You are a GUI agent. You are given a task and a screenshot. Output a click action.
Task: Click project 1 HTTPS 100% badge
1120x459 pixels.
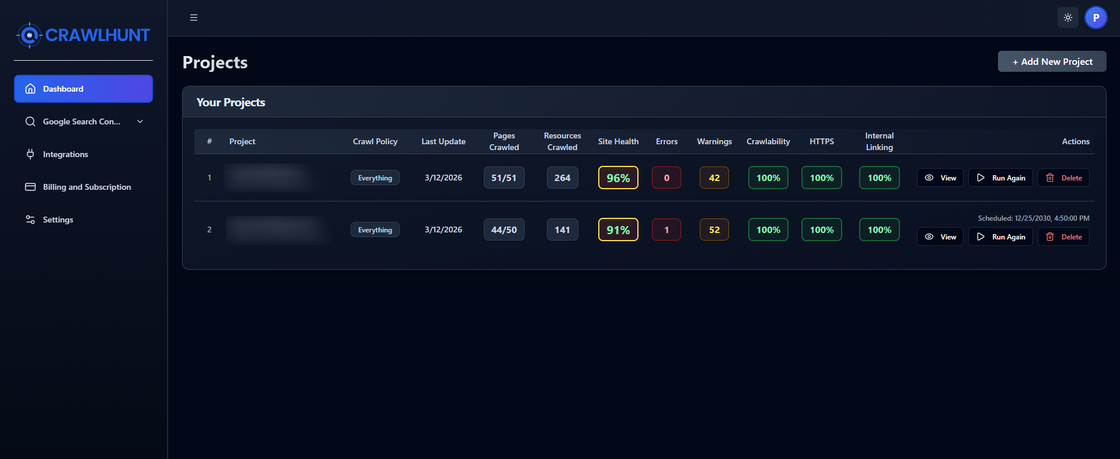[821, 178]
